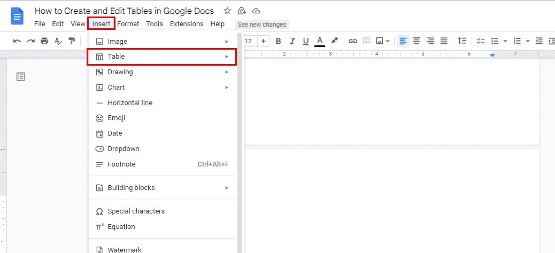This screenshot has height=253, width=555.
Task: Increase font size with plus button
Action: click(x=264, y=41)
